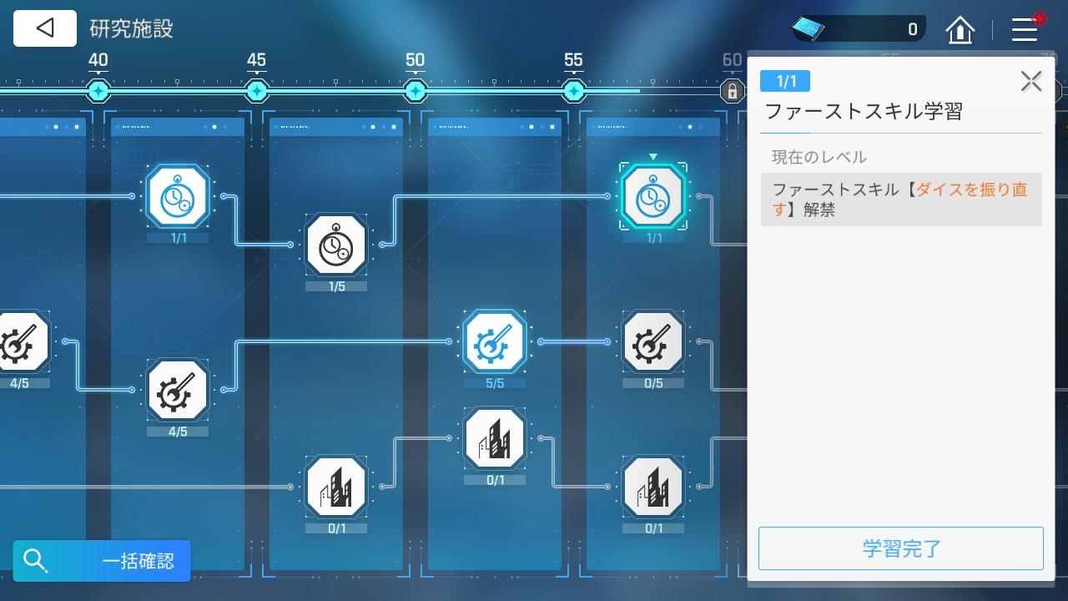Tap the locked level 60 padlock marker
The image size is (1068, 601).
(x=732, y=90)
